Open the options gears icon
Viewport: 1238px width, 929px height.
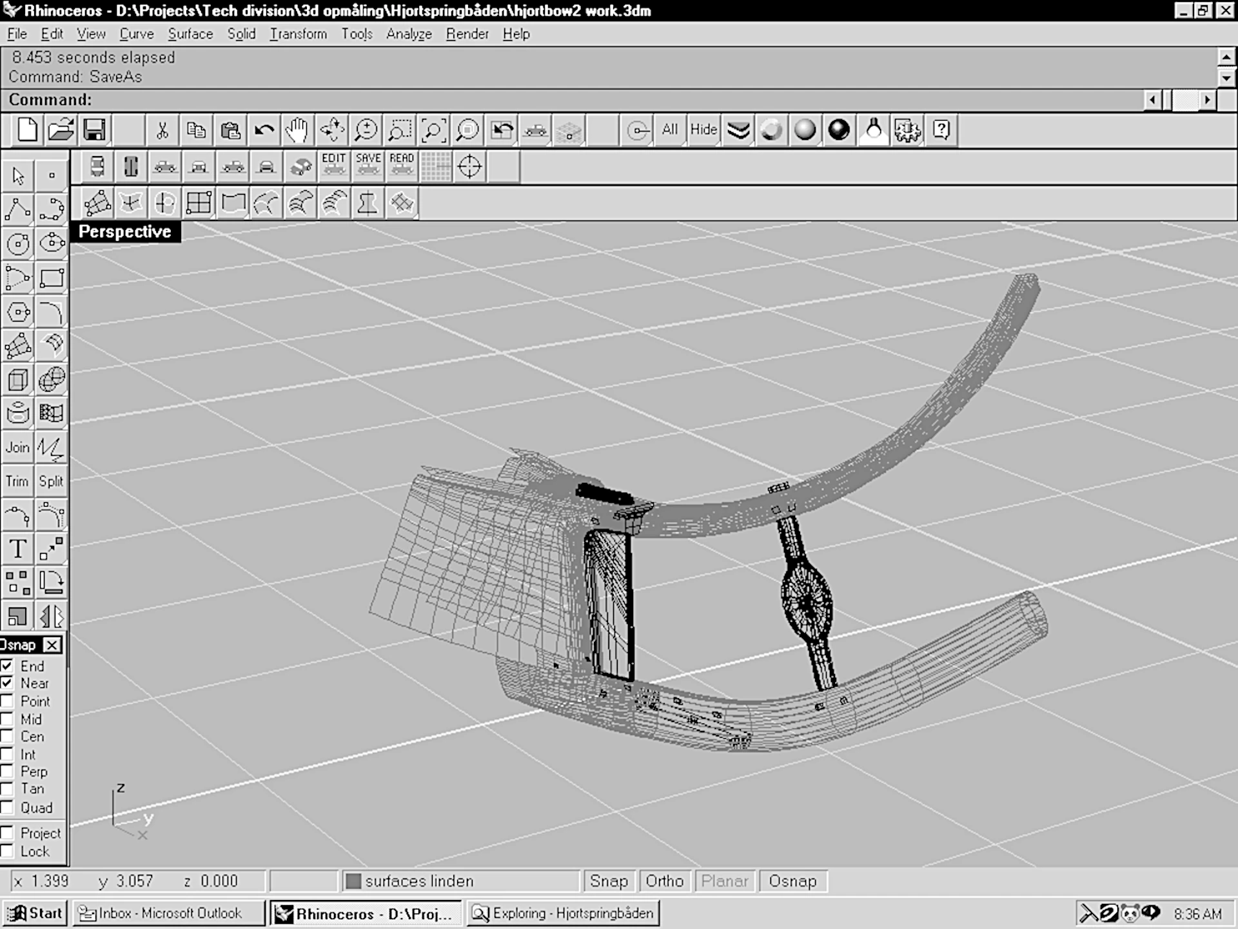tap(907, 130)
